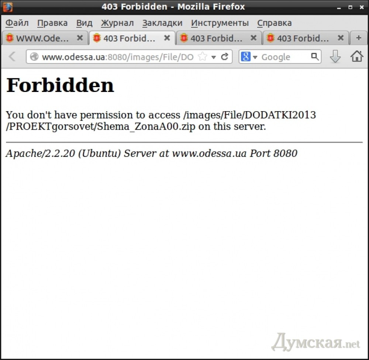The width and height of the screenshot is (369, 360).
Task: Switch to the last 403 Forbidden tab
Action: [303, 38]
